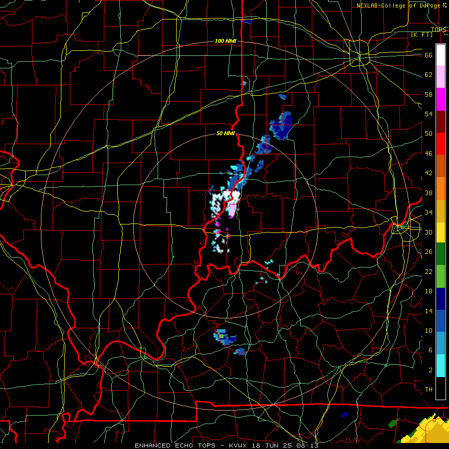Screen dimensions: 449x449
Task: Click the cyan legend swatch
Action: point(441,366)
